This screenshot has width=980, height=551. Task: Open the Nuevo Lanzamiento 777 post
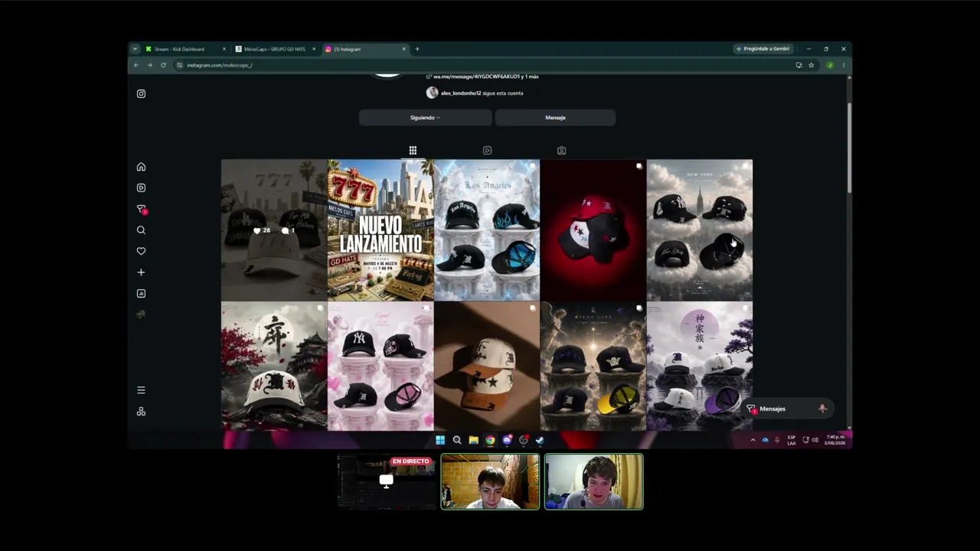click(x=381, y=230)
